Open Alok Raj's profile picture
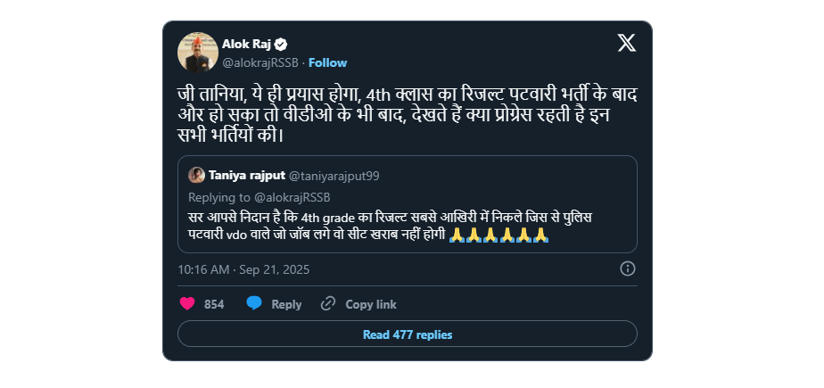 click(197, 53)
